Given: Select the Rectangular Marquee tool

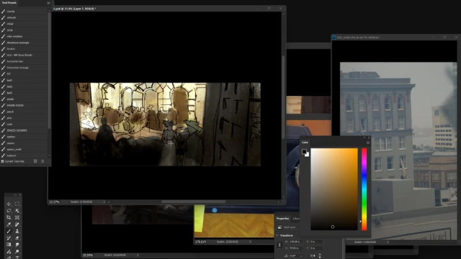Looking at the screenshot, I should pos(17,203).
